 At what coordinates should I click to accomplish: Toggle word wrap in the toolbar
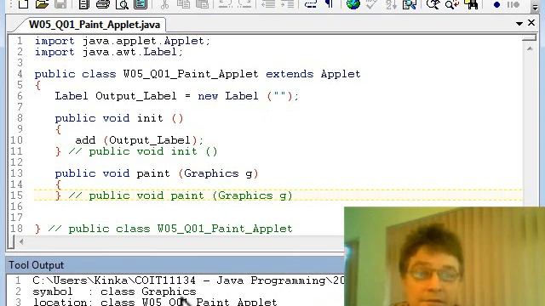point(310,4)
